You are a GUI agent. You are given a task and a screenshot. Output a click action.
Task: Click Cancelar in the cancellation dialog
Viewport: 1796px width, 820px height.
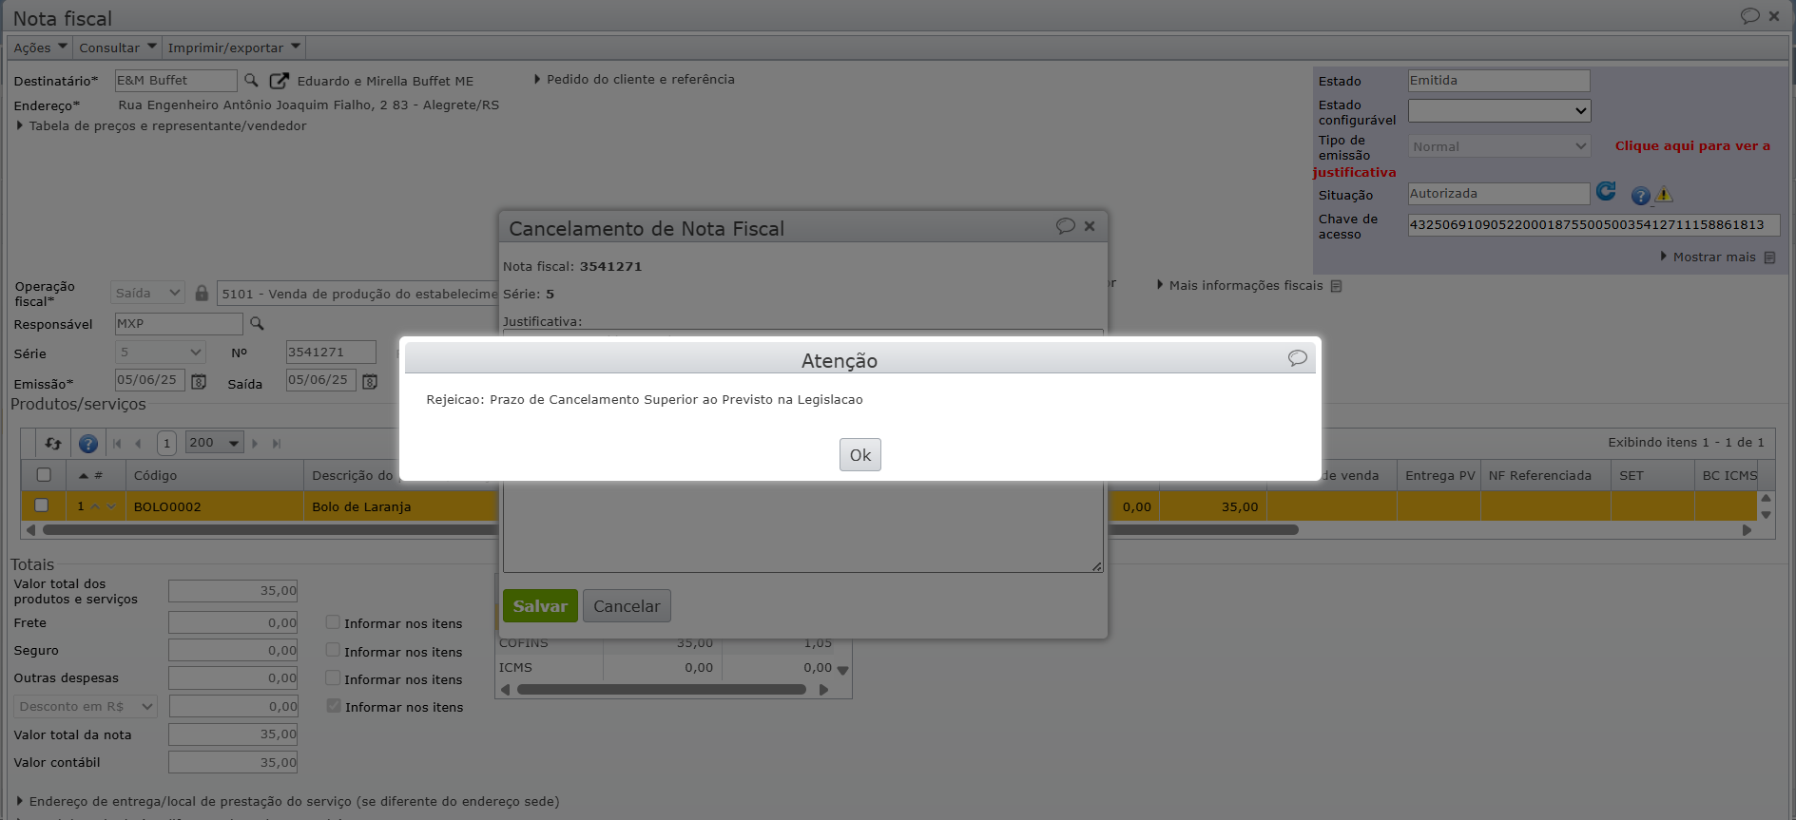[627, 606]
